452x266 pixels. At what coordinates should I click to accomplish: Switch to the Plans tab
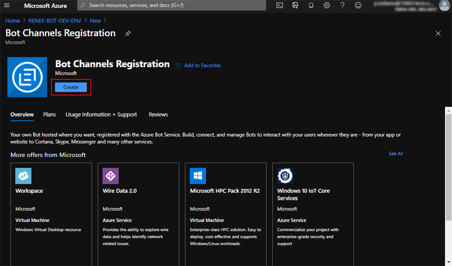click(50, 114)
